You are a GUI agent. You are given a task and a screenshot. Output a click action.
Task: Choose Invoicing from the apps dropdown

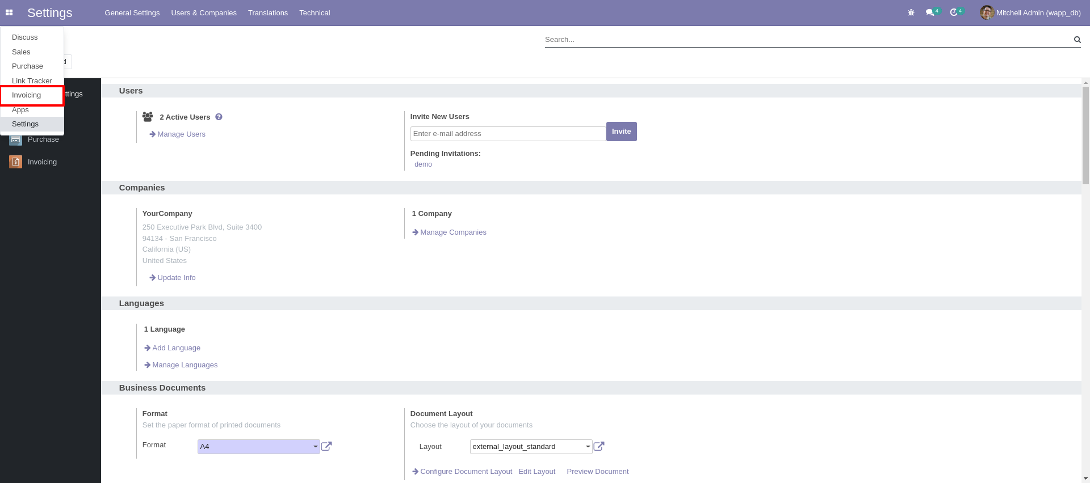[x=27, y=95]
